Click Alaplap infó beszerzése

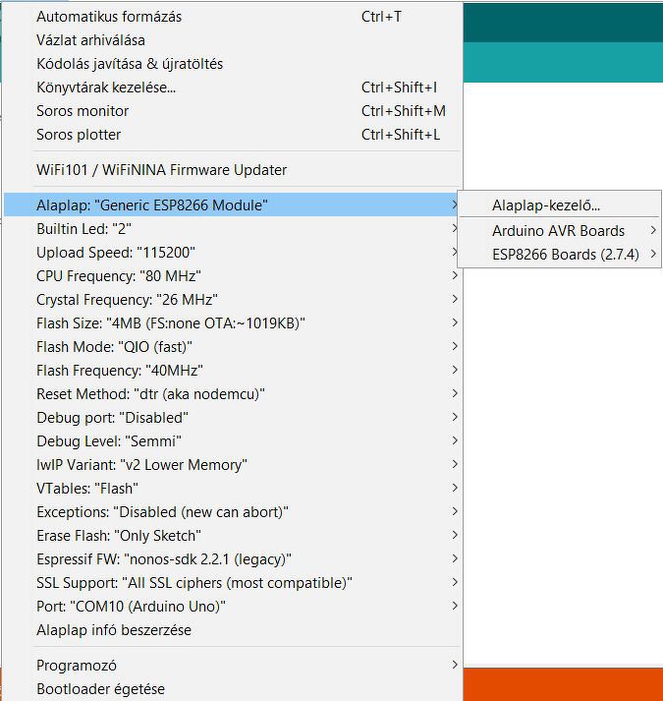[114, 630]
